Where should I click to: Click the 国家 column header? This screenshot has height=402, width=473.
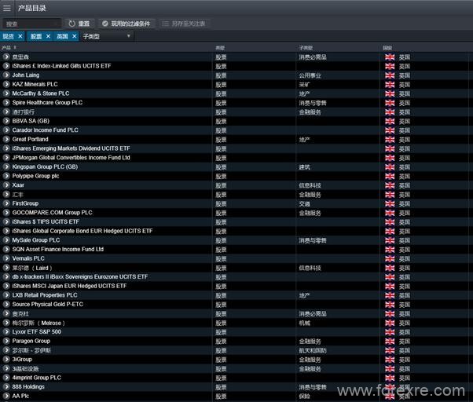(387, 48)
